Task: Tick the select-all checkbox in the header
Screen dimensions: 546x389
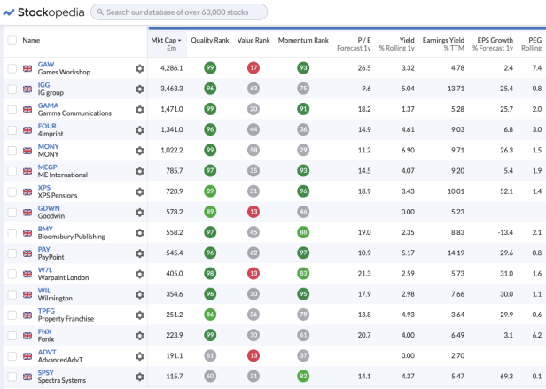Action: pos(12,41)
